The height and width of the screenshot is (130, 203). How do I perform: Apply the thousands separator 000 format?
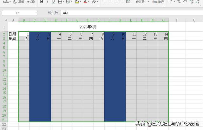[185, 1]
